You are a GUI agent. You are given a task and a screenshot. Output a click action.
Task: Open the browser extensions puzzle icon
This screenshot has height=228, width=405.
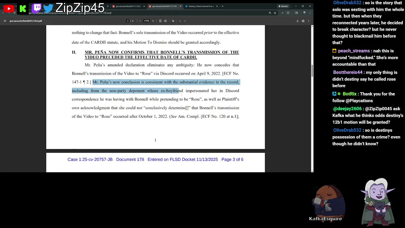click(288, 13)
